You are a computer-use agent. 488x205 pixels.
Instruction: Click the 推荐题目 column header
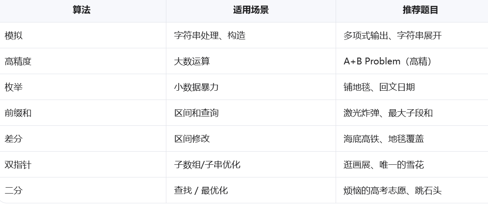(x=421, y=10)
